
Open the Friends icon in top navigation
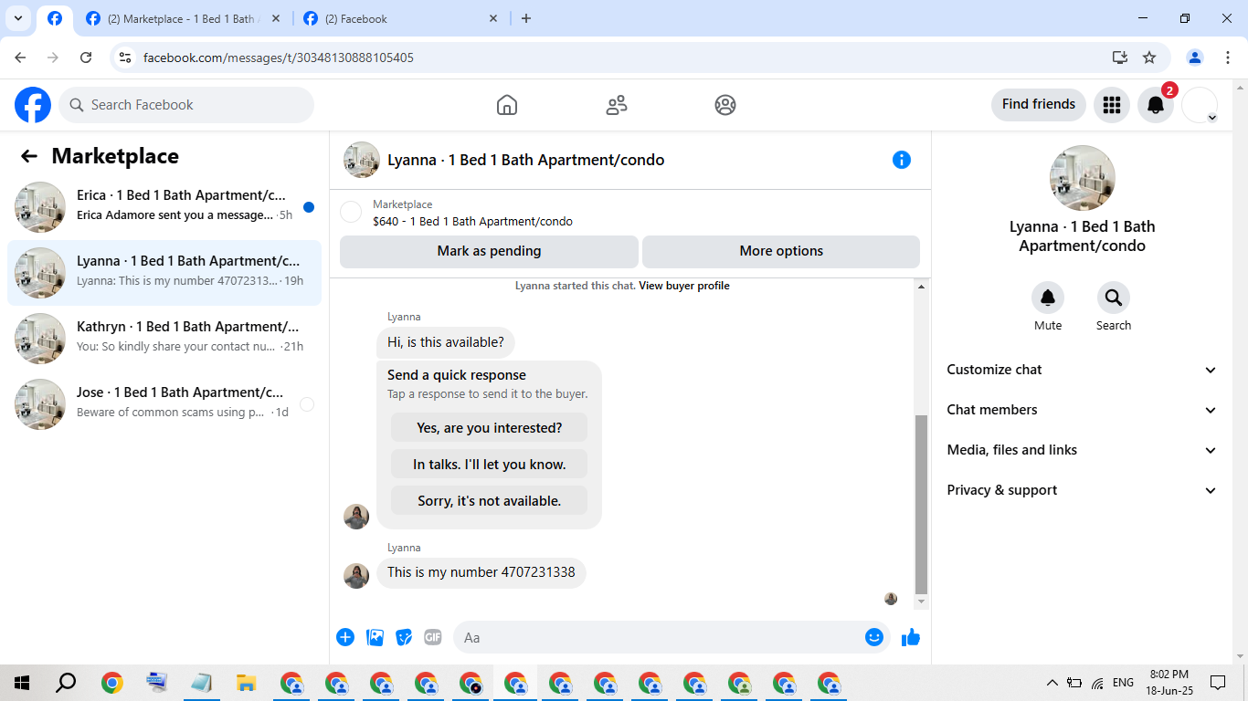pos(617,105)
